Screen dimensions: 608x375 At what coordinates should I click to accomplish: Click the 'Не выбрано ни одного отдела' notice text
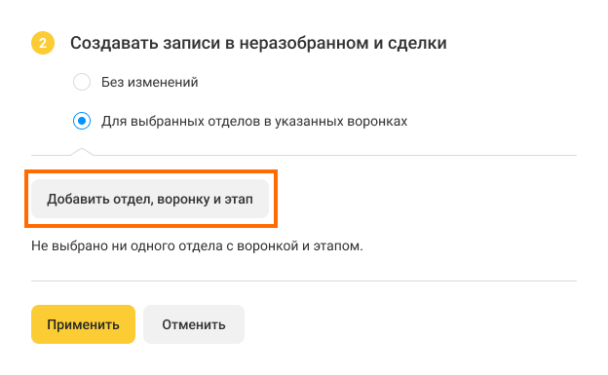pyautogui.click(x=197, y=245)
